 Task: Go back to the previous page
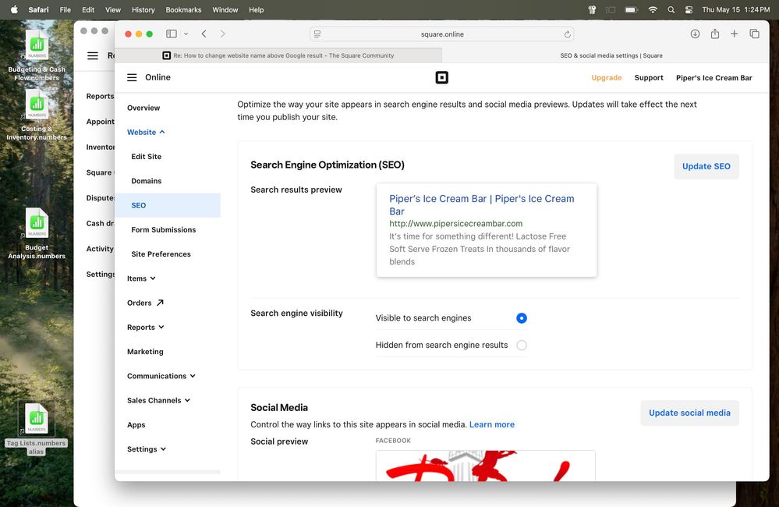(x=204, y=34)
